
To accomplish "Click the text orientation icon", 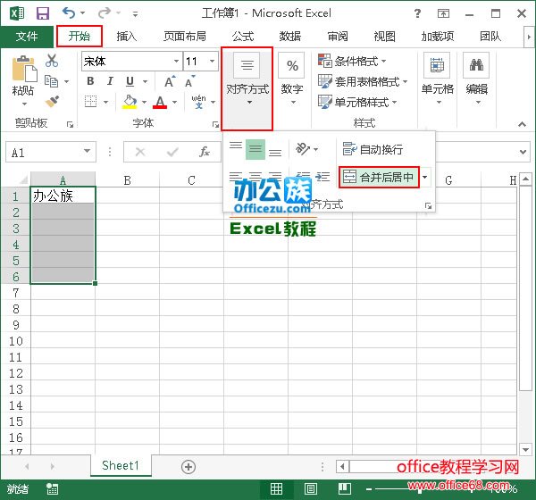I will (303, 149).
